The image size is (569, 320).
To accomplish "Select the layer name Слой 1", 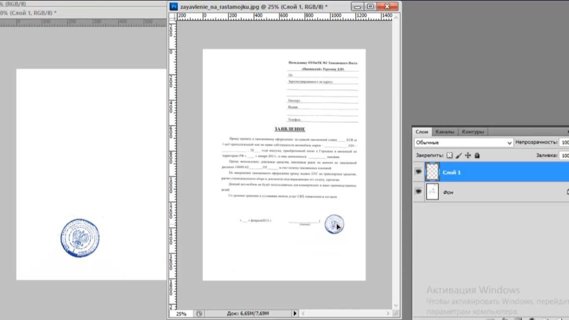I will (451, 172).
